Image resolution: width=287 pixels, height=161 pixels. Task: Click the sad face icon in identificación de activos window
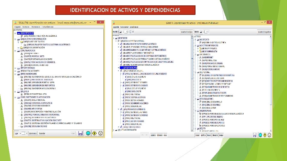(x=100, y=133)
